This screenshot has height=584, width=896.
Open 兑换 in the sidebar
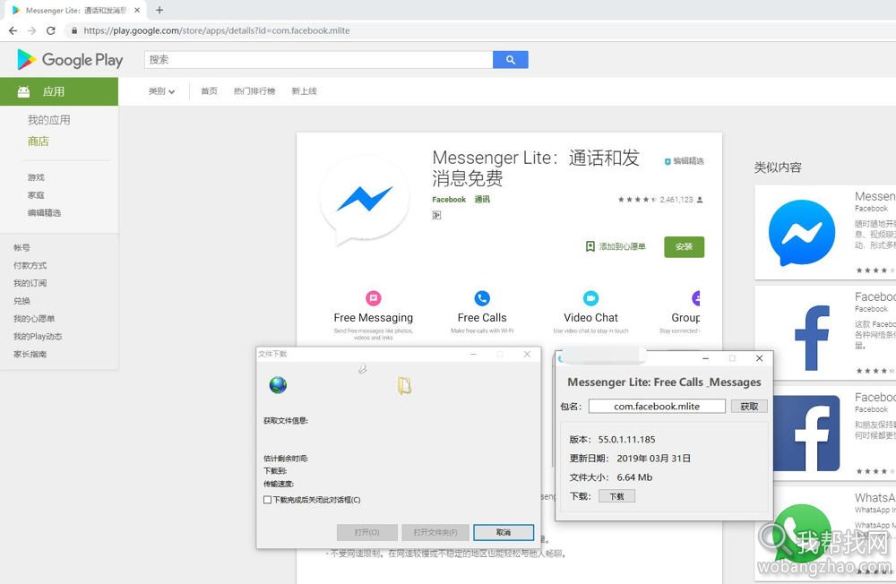pos(22,301)
